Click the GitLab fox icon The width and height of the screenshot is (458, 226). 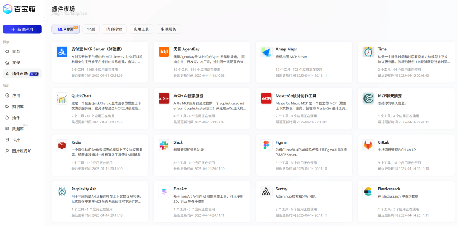[x=369, y=145]
